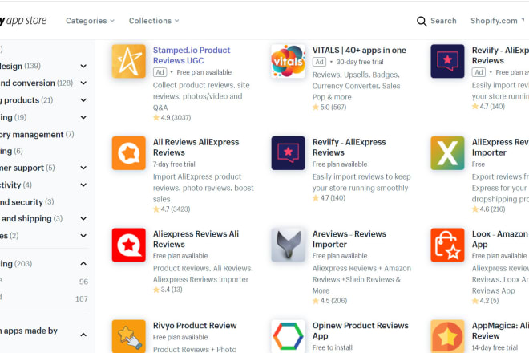This screenshot has width=529, height=353.
Task: Expand the category with count (19)
Action: (x=83, y=117)
